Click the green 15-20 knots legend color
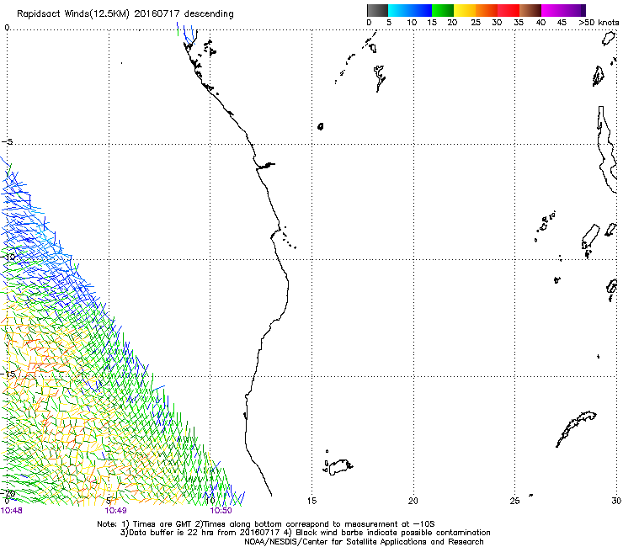This screenshot has width=623, height=547. click(443, 10)
